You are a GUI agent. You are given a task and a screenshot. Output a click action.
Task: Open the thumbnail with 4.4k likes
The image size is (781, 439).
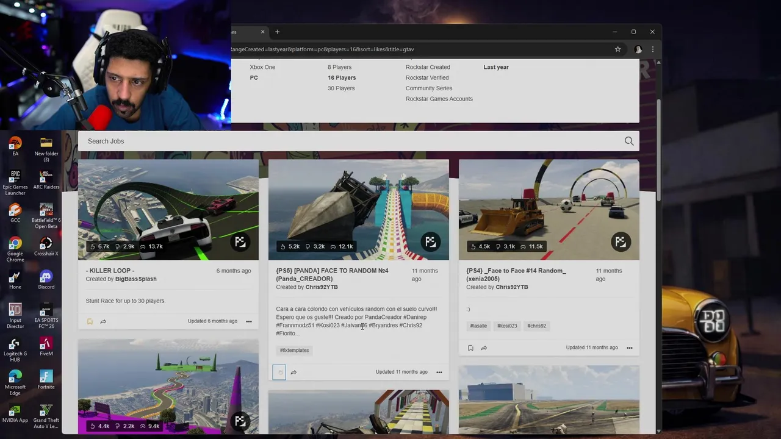pyautogui.click(x=168, y=387)
